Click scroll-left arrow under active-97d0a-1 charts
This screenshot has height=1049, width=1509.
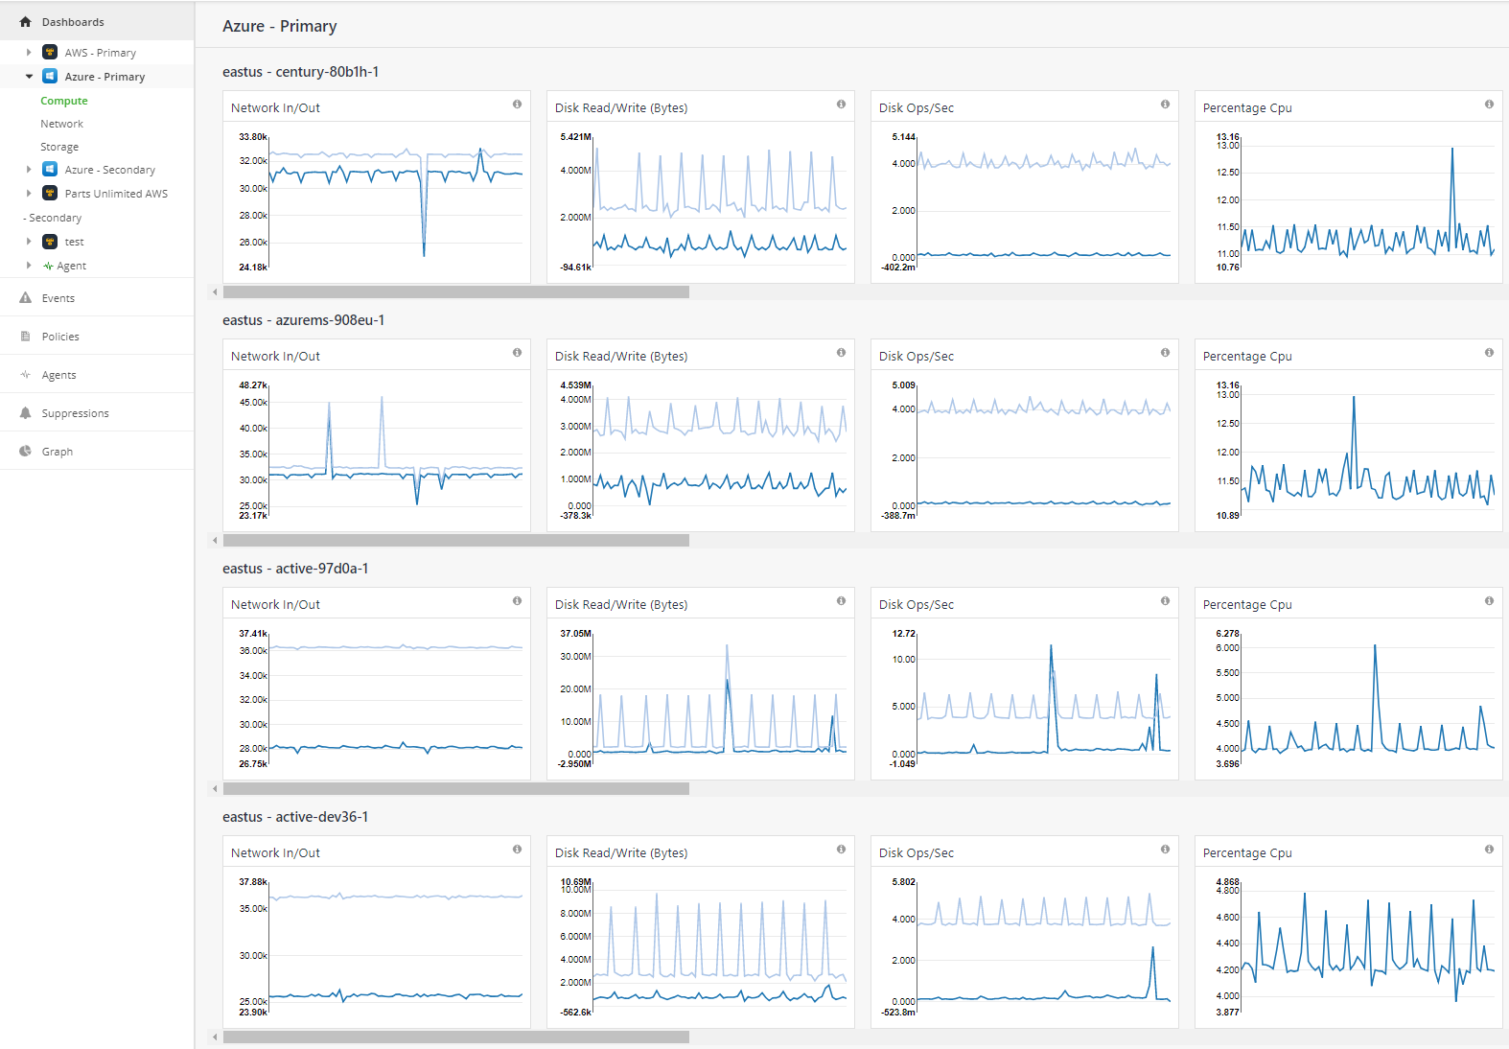[x=215, y=789]
